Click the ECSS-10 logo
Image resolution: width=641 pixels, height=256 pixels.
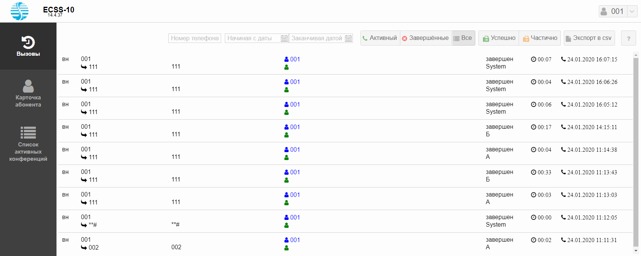pyautogui.click(x=20, y=11)
